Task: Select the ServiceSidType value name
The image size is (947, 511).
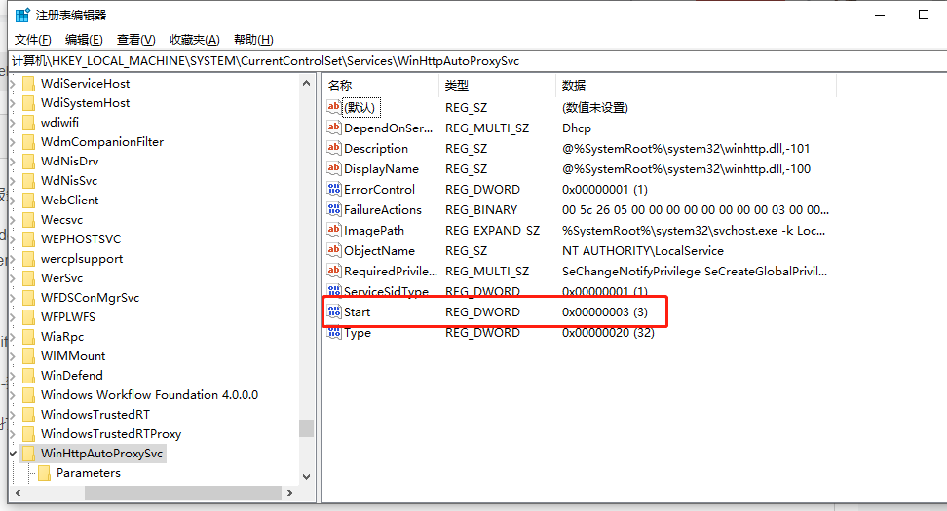Action: [386, 291]
